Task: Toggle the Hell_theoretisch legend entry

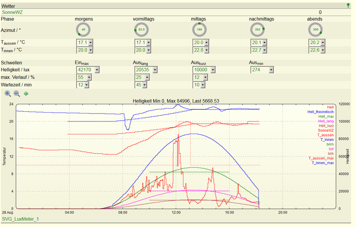Action: [320, 112]
